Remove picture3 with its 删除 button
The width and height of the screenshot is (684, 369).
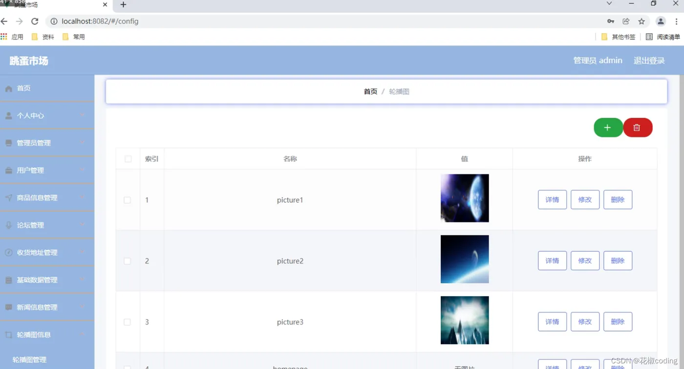point(618,322)
